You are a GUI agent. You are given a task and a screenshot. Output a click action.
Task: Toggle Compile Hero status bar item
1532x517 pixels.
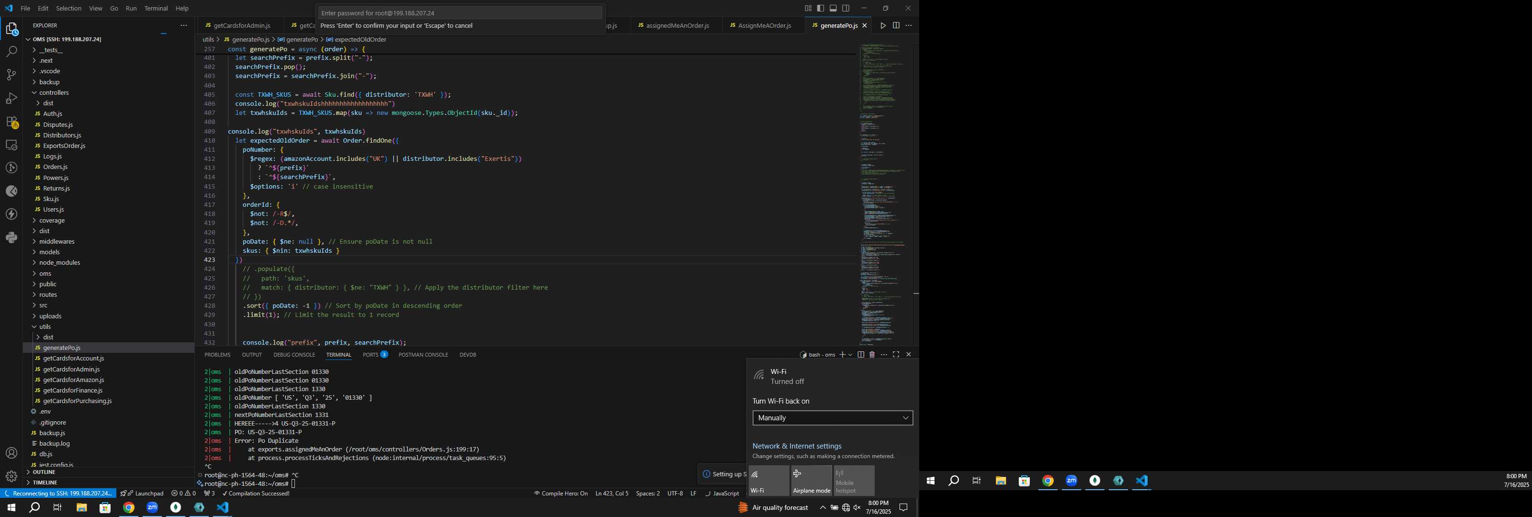tap(560, 493)
